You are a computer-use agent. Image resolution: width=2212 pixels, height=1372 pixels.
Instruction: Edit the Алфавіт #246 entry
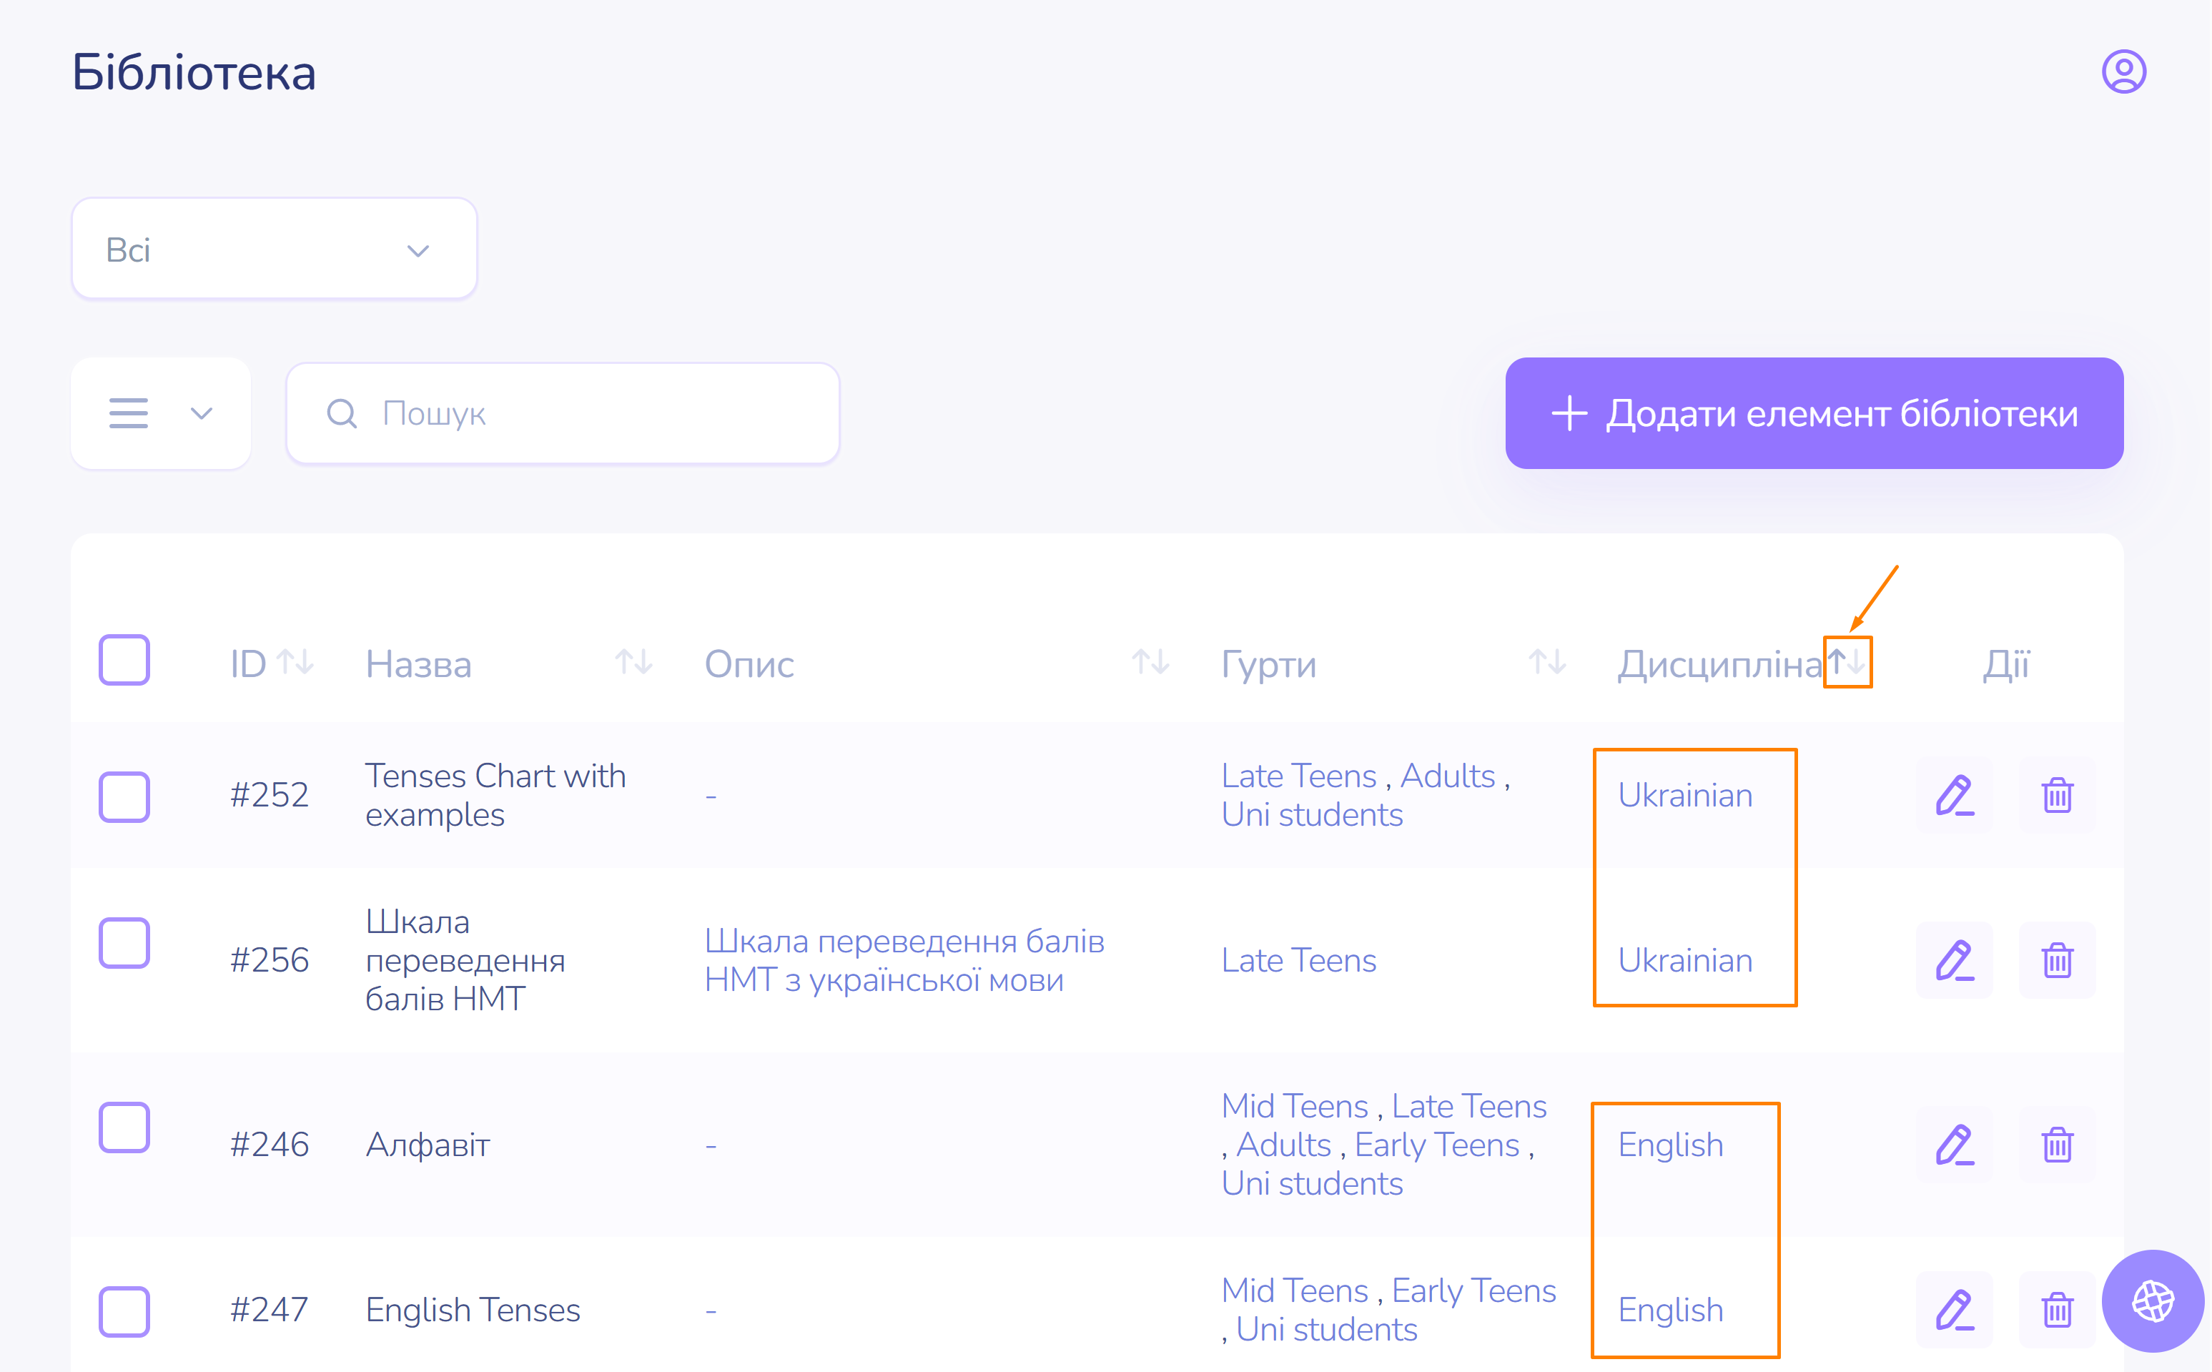click(1955, 1145)
